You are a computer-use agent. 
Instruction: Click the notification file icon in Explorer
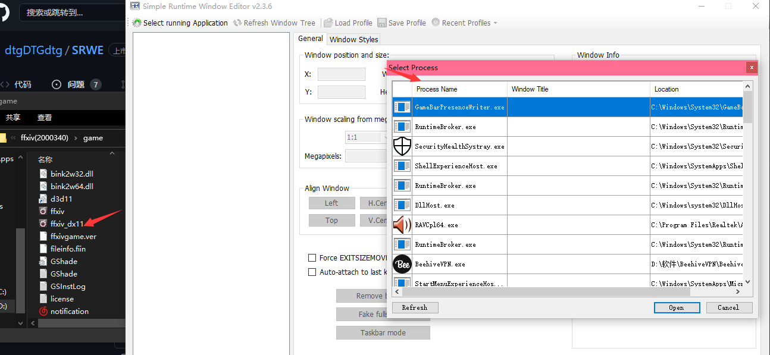43,311
